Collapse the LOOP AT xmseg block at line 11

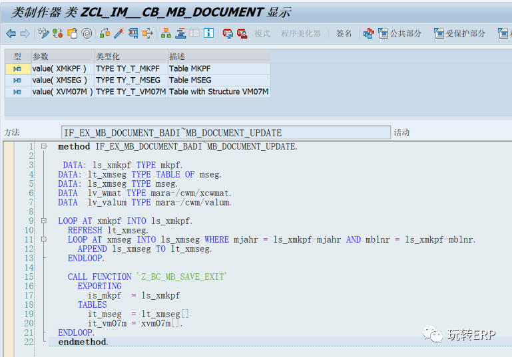point(44,239)
